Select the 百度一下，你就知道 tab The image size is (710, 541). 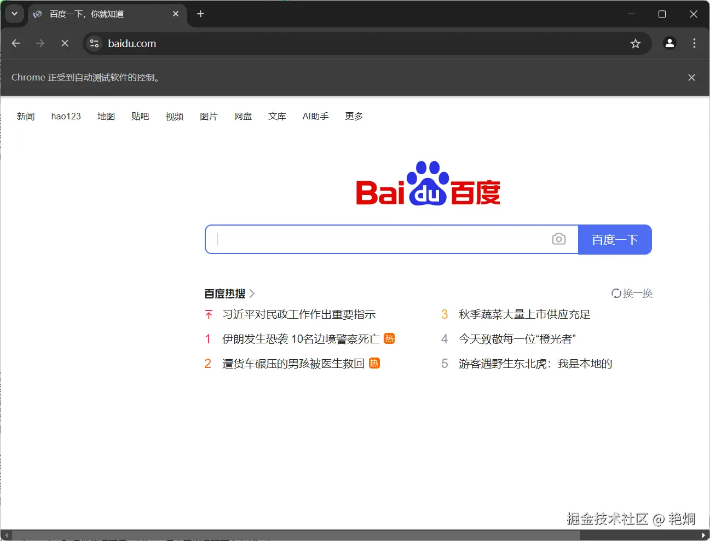pyautogui.click(x=107, y=14)
